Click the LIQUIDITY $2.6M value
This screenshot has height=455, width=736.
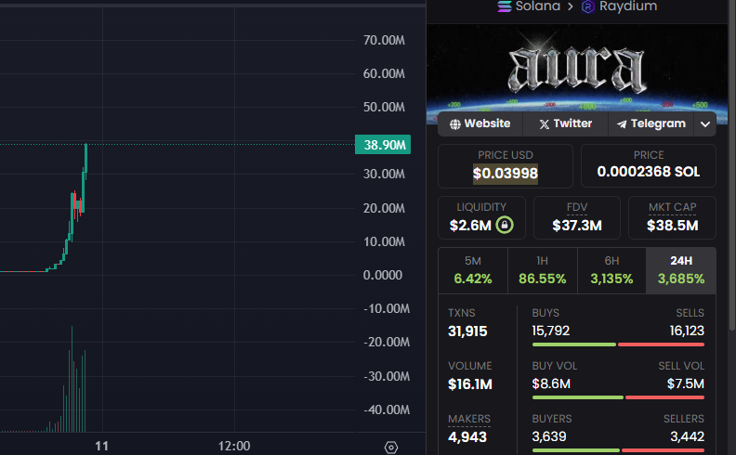tap(470, 226)
